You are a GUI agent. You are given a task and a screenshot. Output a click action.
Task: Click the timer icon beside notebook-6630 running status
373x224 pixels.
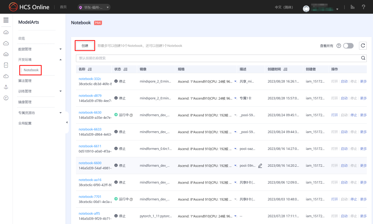pyautogui.click(x=131, y=115)
